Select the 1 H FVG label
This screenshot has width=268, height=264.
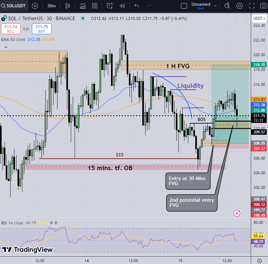click(178, 66)
